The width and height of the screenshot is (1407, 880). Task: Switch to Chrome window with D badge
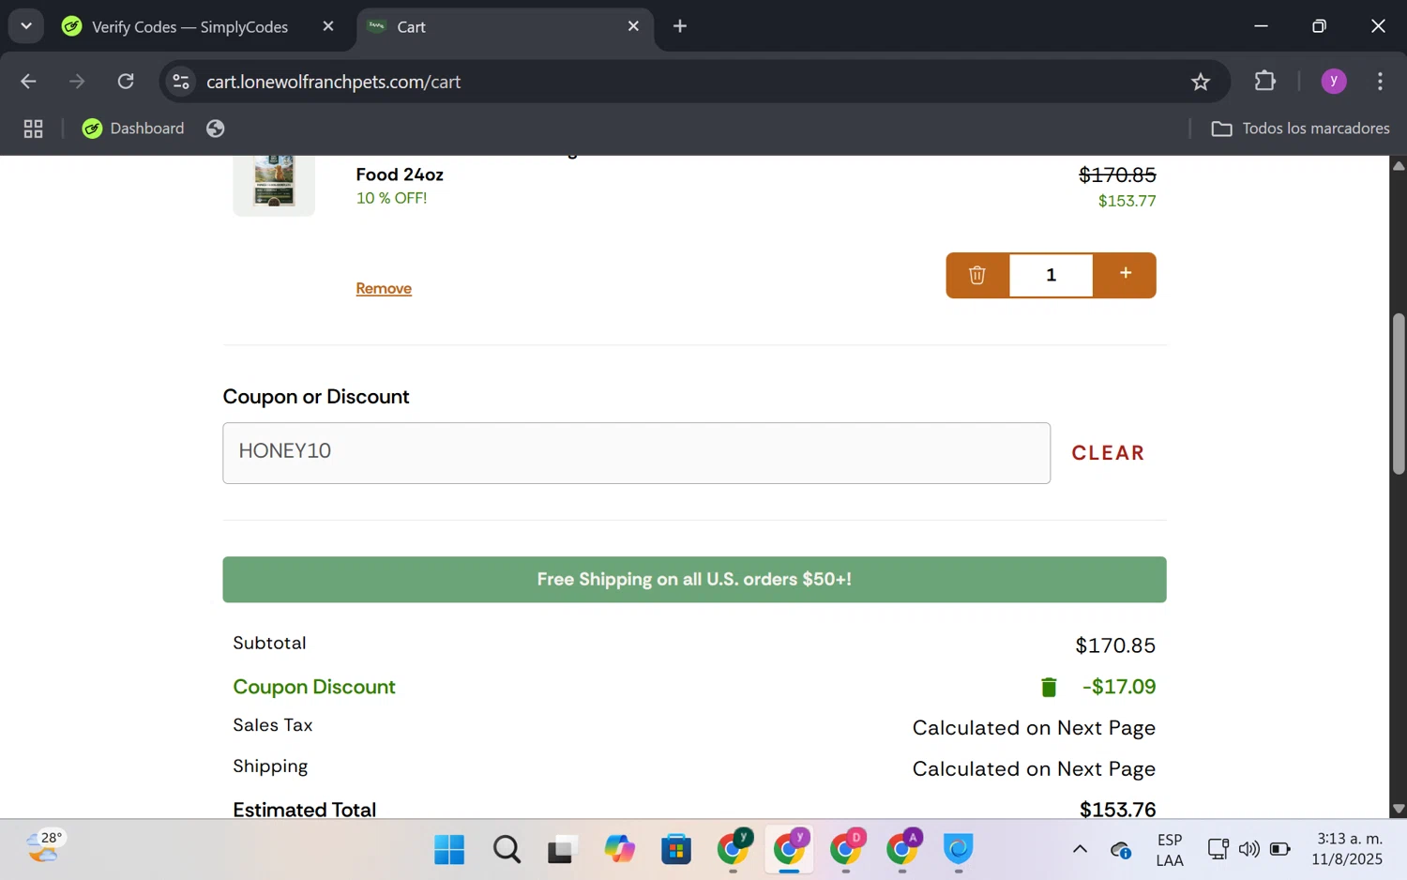click(846, 849)
